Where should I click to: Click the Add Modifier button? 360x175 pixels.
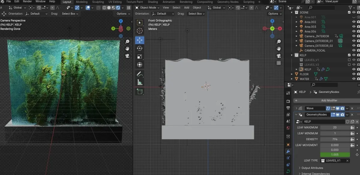coord(329,100)
